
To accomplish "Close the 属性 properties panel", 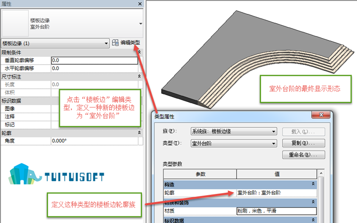I will (140, 4).
